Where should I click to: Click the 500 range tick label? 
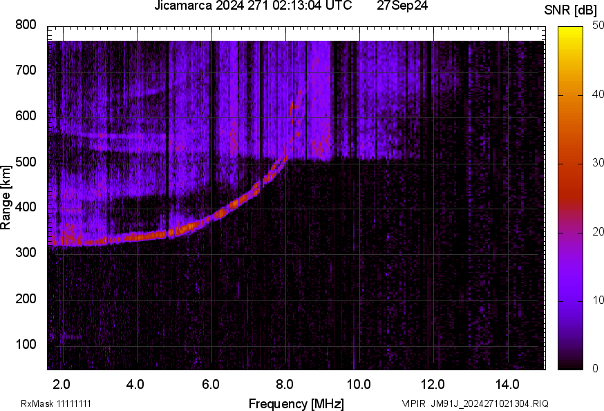click(x=26, y=162)
